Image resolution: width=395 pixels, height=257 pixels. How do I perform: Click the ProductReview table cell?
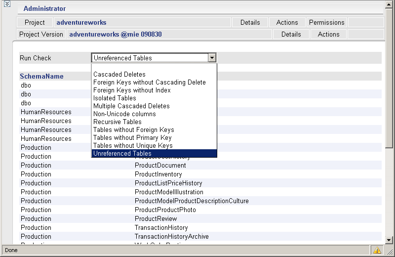(156, 218)
